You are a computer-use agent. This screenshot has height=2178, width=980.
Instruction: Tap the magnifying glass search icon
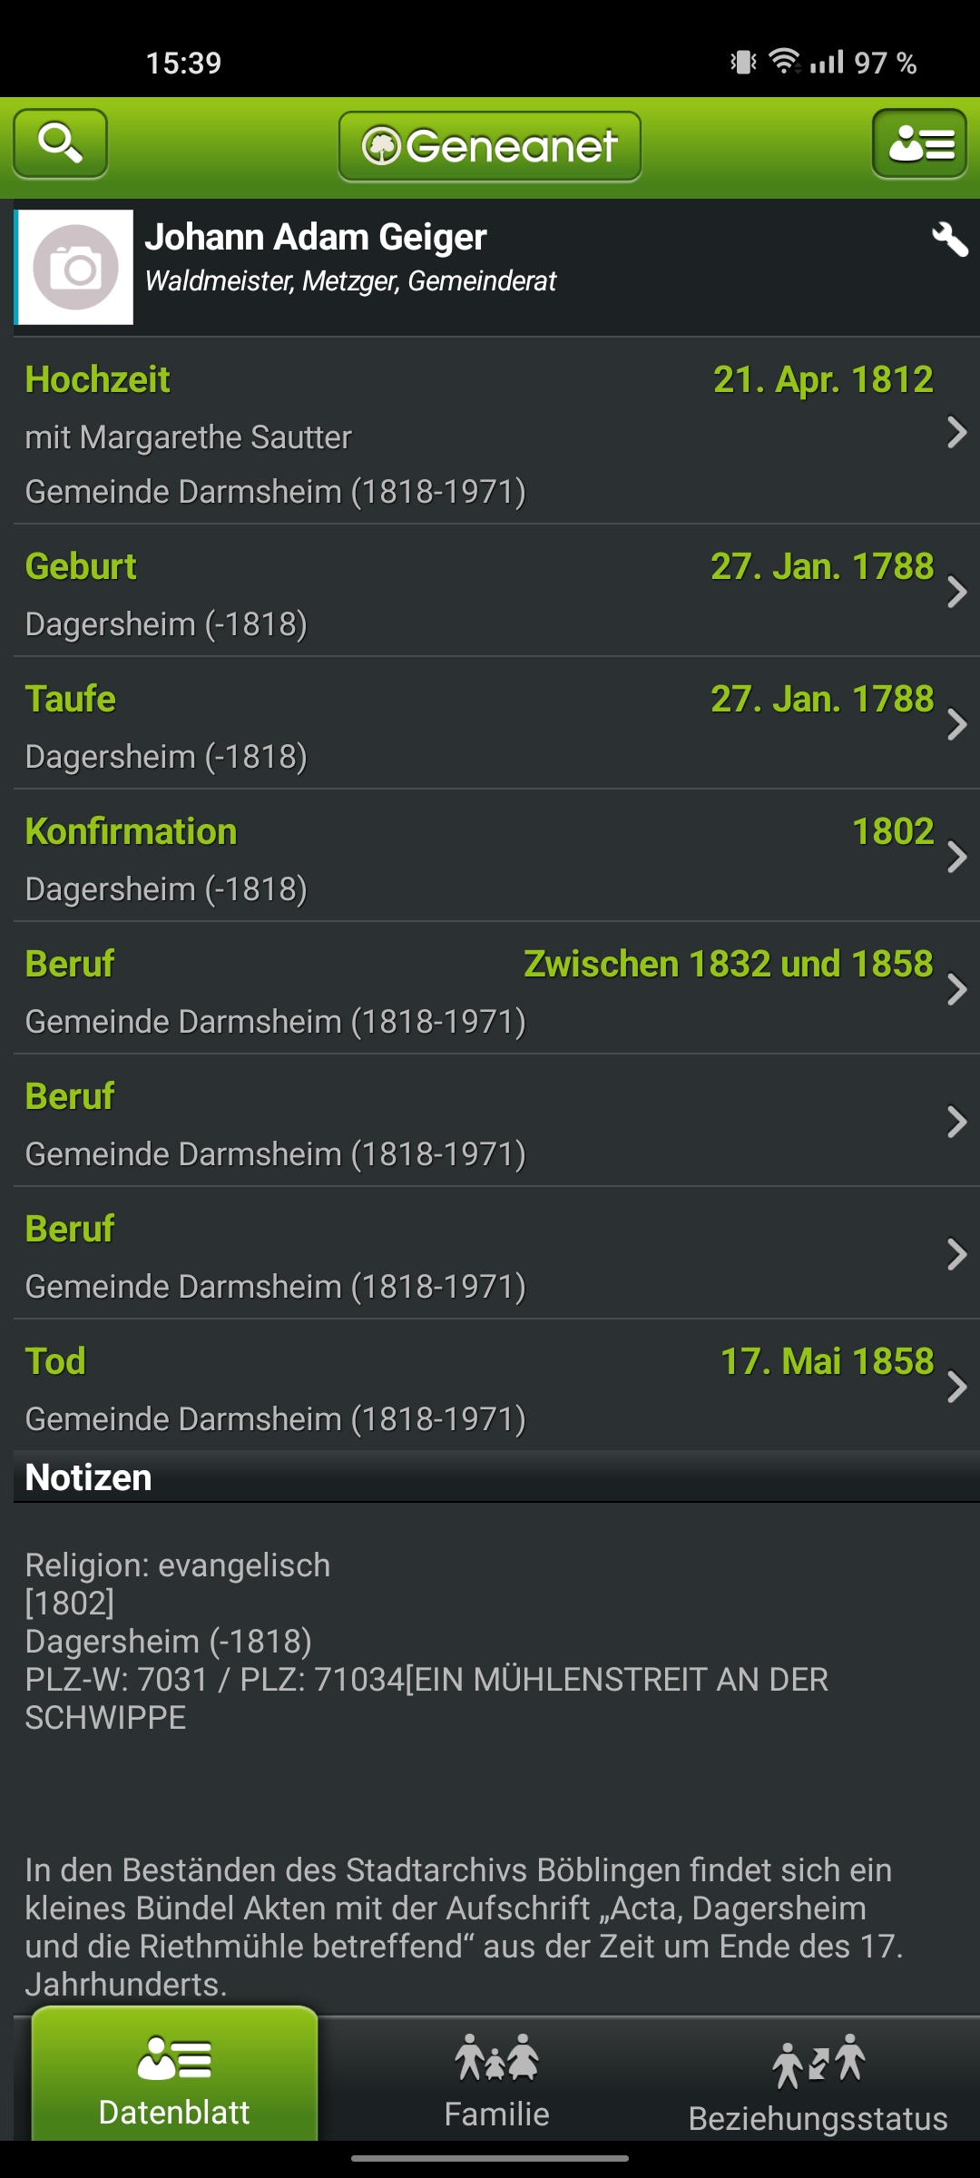[60, 143]
